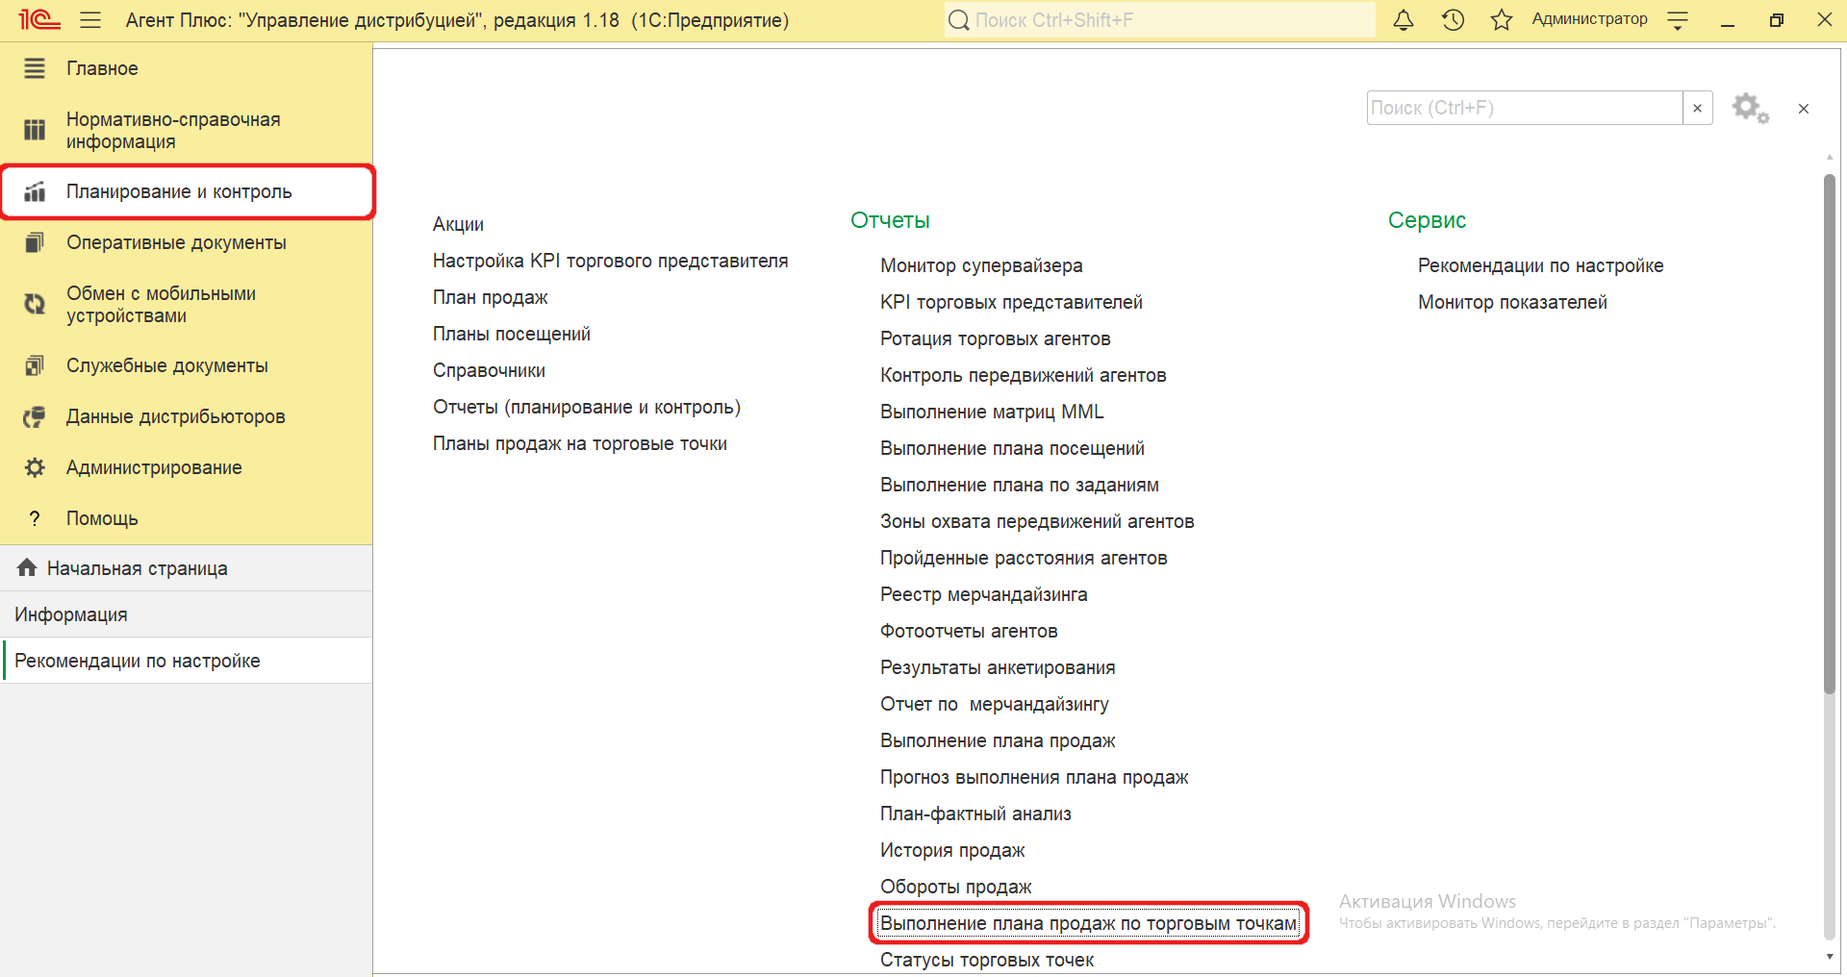This screenshot has height=977, width=1847.
Task: Open notifications bell icon
Action: pos(1404,19)
